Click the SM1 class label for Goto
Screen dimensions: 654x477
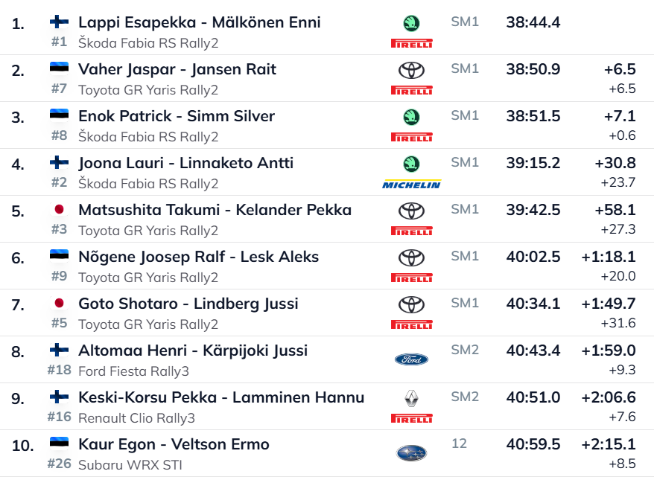pos(465,303)
